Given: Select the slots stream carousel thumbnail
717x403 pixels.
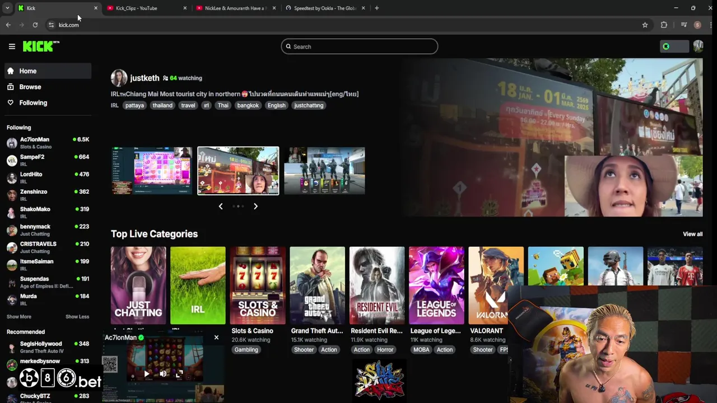Looking at the screenshot, I should 152,171.
